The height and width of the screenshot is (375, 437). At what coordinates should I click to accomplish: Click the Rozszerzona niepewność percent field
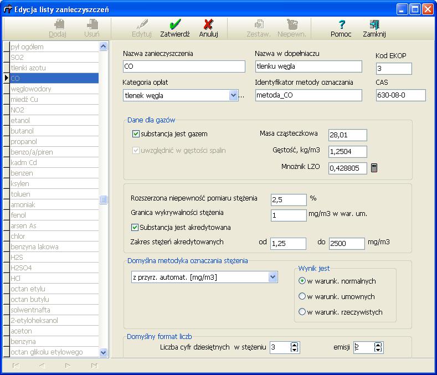(289, 199)
